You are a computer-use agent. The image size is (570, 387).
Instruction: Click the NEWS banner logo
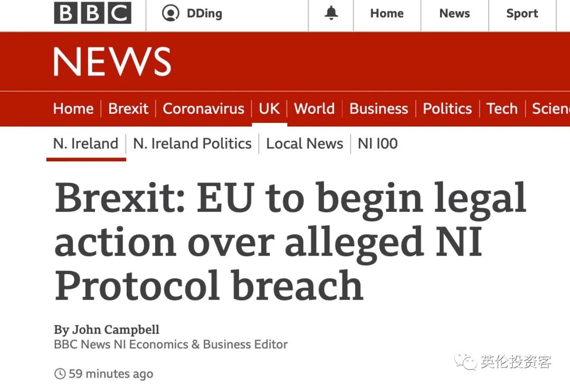[112, 62]
